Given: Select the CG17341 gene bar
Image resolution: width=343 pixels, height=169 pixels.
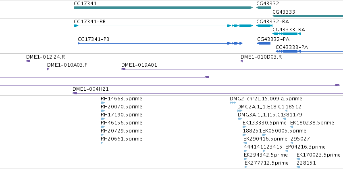Looking at the screenshot, I should point(163,8).
